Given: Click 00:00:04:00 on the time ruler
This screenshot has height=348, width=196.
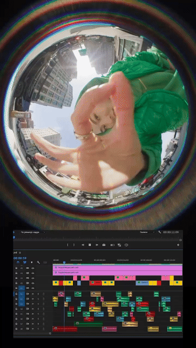Looking at the screenshot, I should (x=99, y=260).
